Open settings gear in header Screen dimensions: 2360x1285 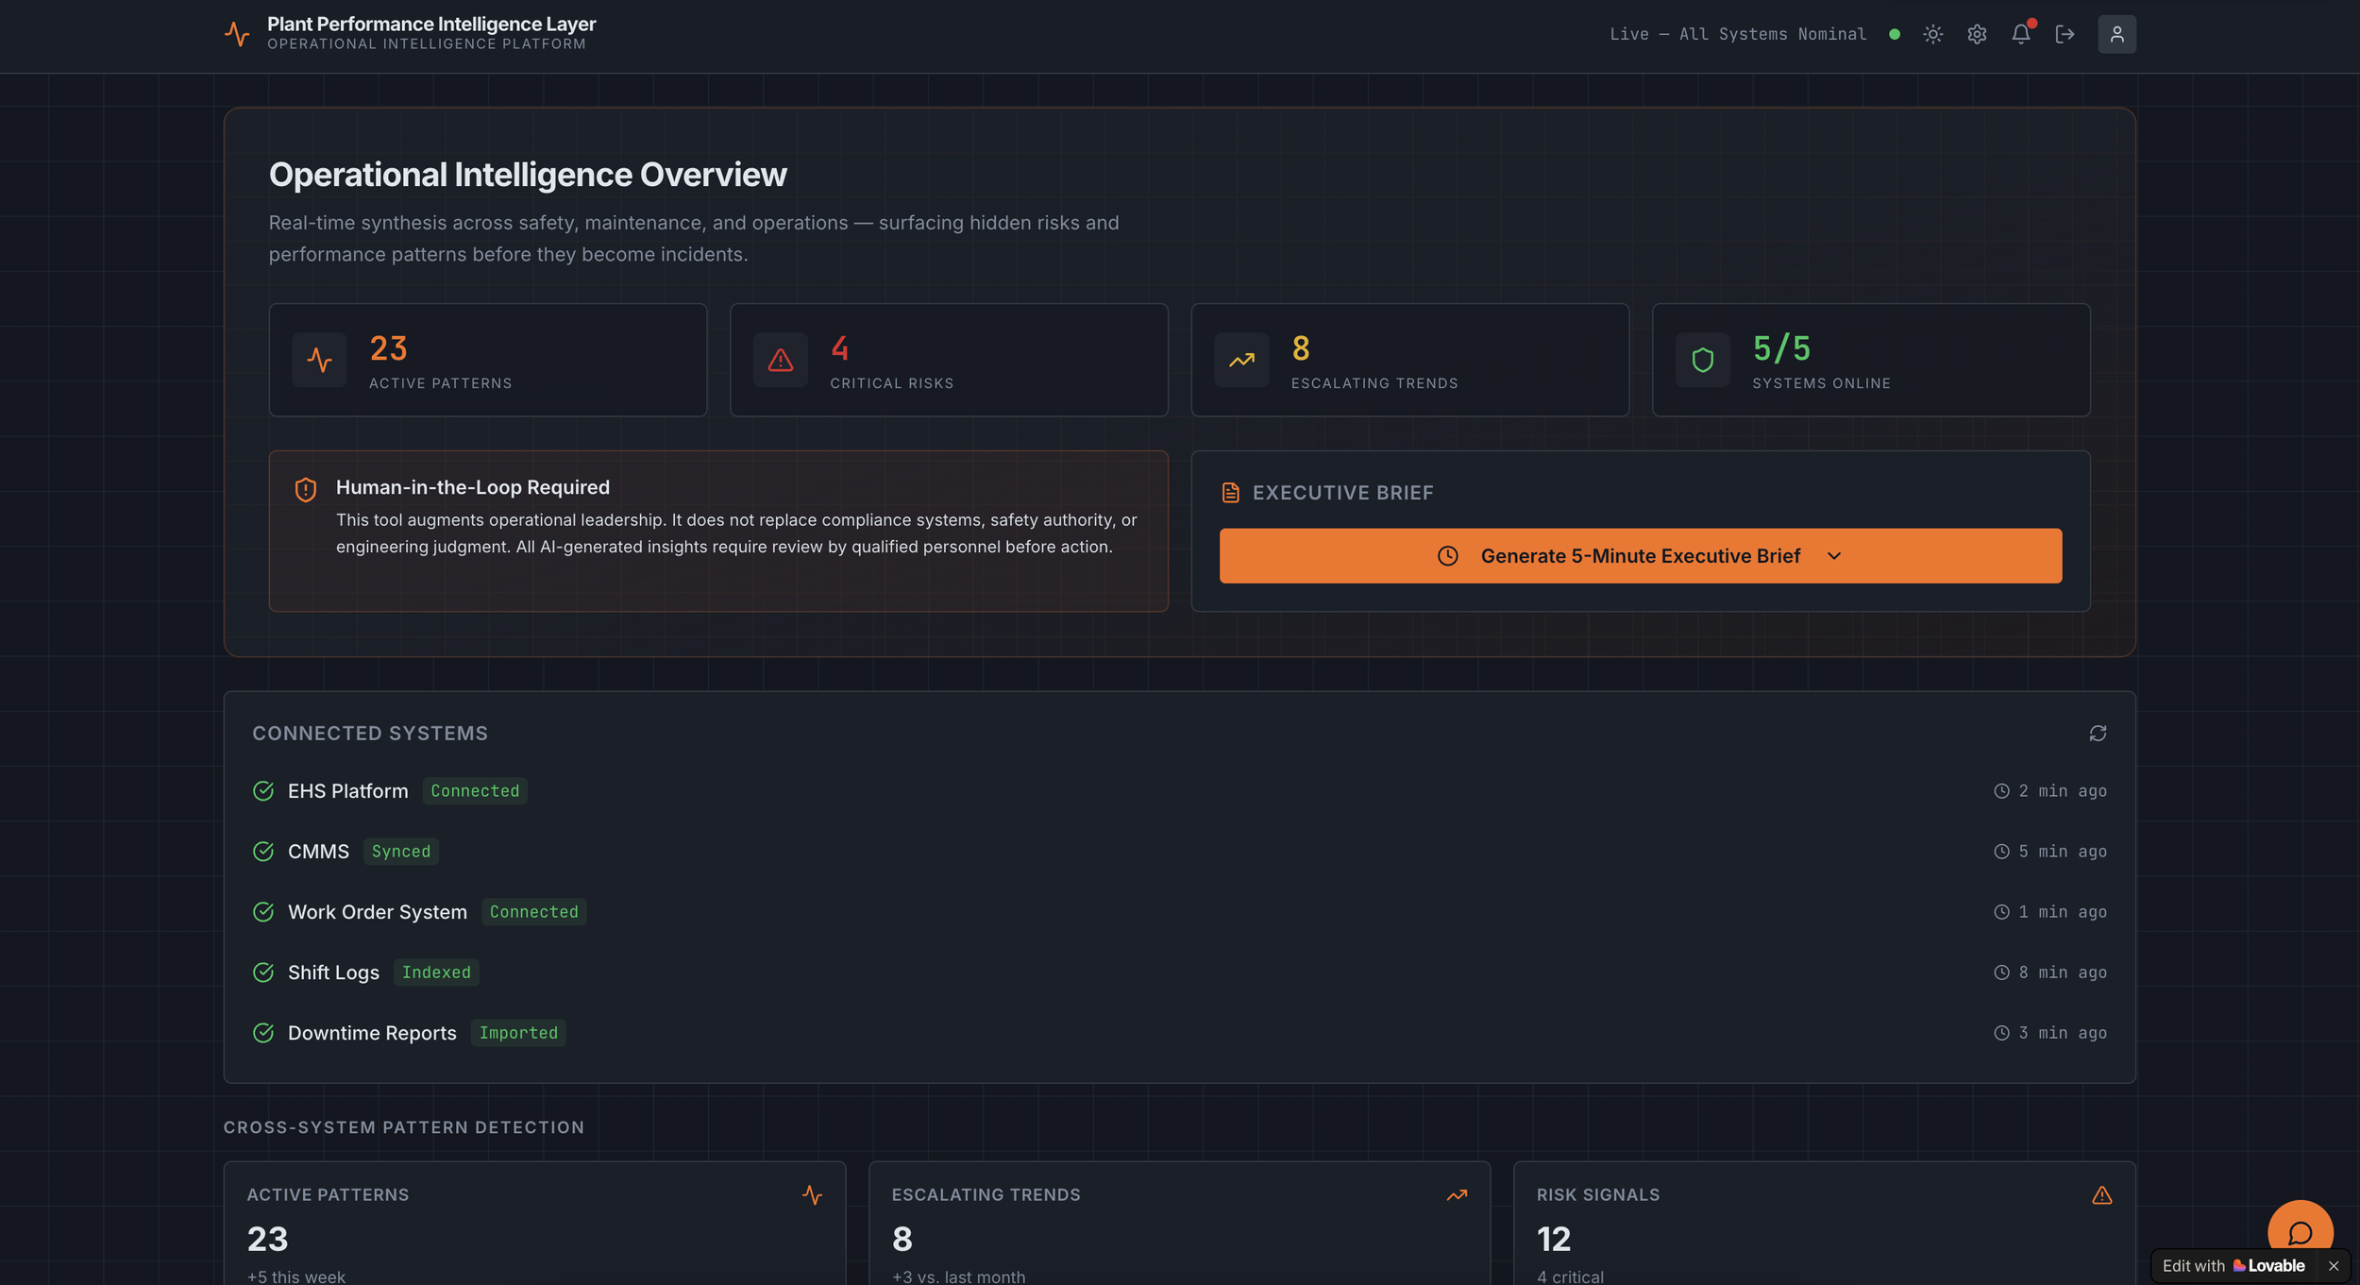[1977, 34]
